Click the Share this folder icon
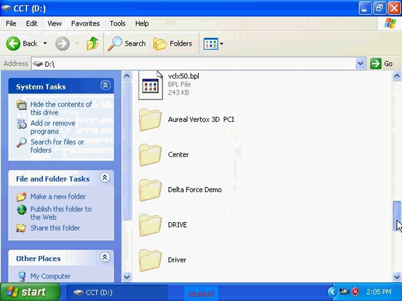Screen dimensions: 402x301 click(x=21, y=228)
